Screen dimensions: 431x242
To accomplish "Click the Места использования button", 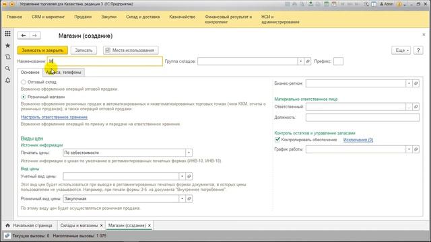I will coord(131,50).
